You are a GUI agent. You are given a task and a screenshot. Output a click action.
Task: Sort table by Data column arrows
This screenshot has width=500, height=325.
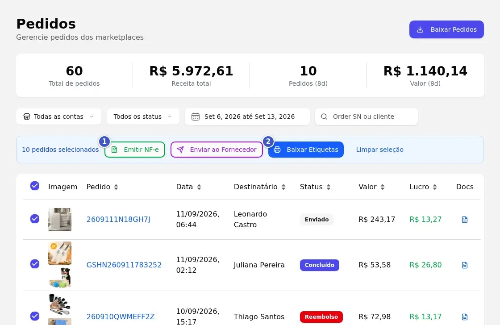click(199, 187)
